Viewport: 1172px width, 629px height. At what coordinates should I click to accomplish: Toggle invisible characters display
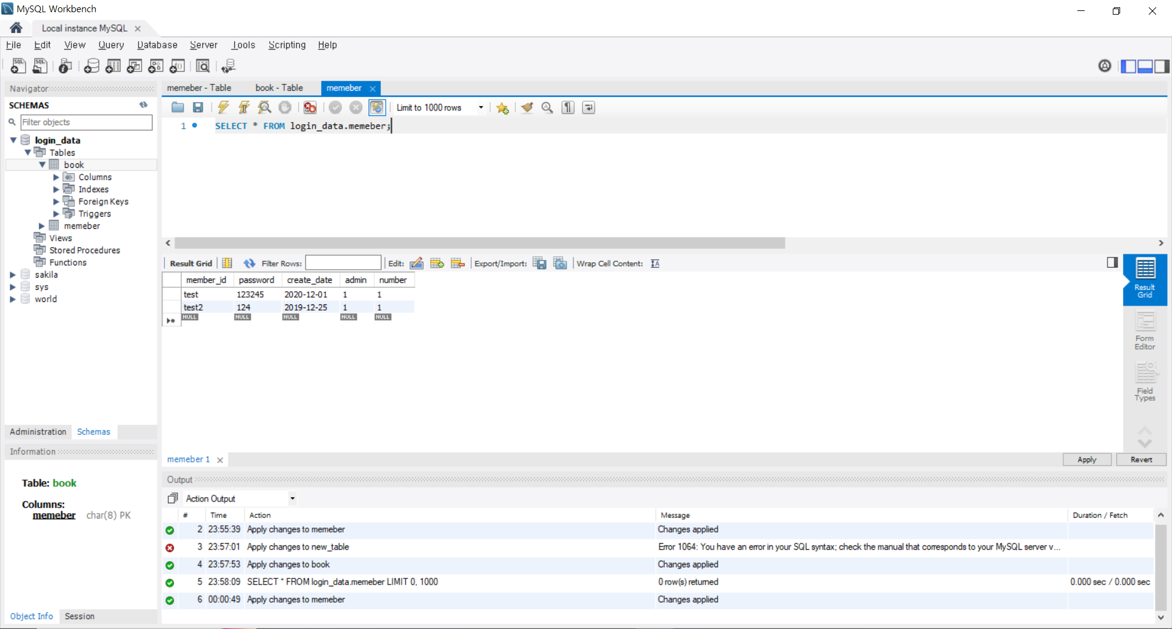(568, 107)
